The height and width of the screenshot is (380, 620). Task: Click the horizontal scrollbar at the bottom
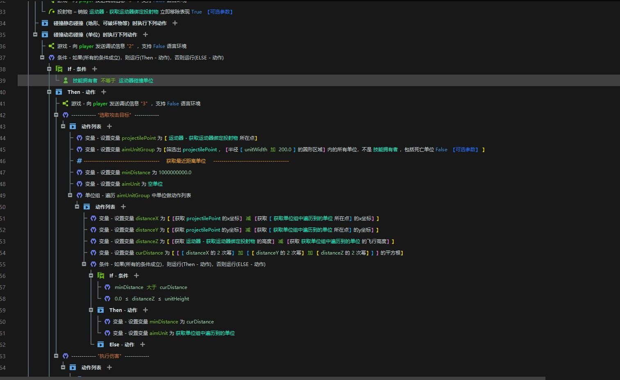tap(273, 378)
